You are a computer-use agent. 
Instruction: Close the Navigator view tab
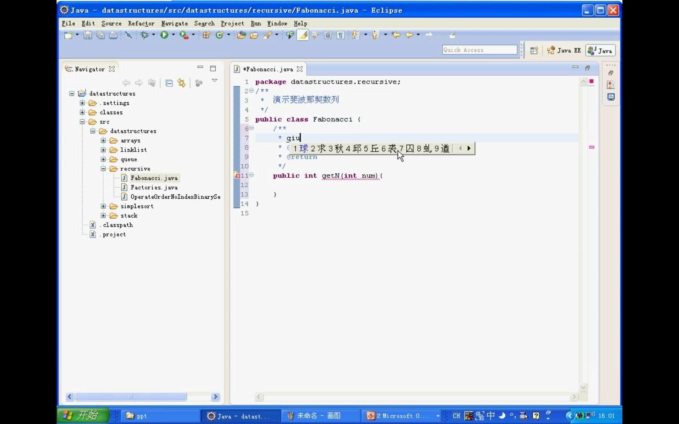(112, 69)
